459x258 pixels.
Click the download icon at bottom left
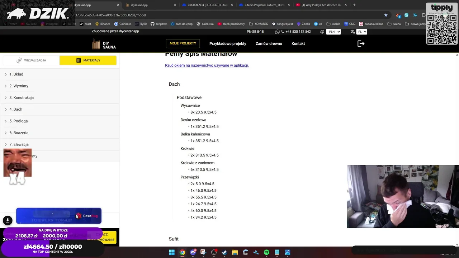(x=8, y=220)
